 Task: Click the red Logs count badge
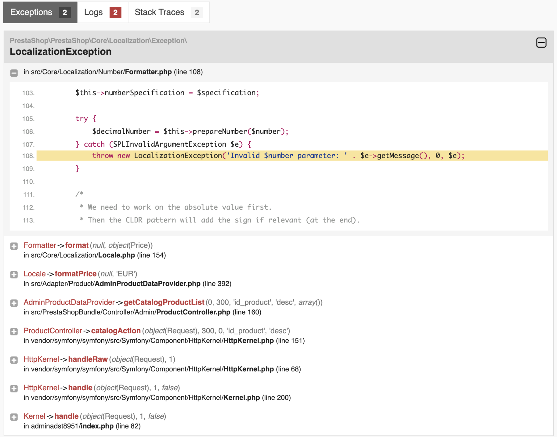pos(115,12)
